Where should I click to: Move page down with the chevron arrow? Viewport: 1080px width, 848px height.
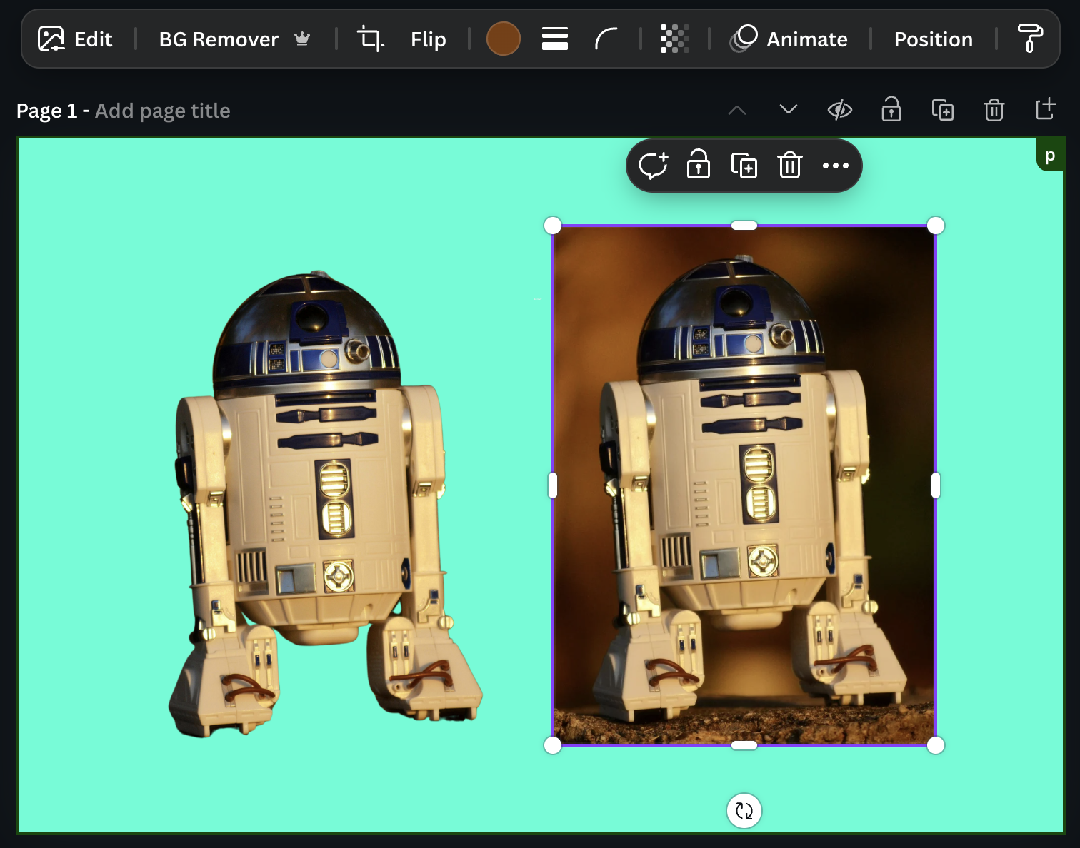789,109
